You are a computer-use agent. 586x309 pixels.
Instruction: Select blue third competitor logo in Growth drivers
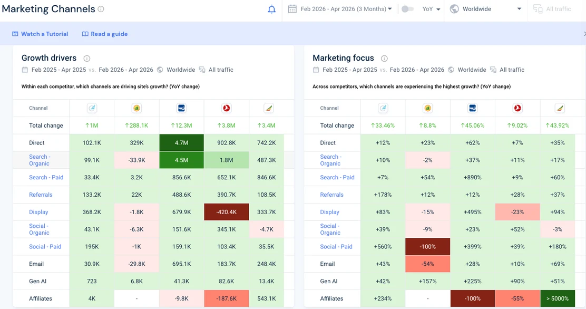[x=182, y=108]
